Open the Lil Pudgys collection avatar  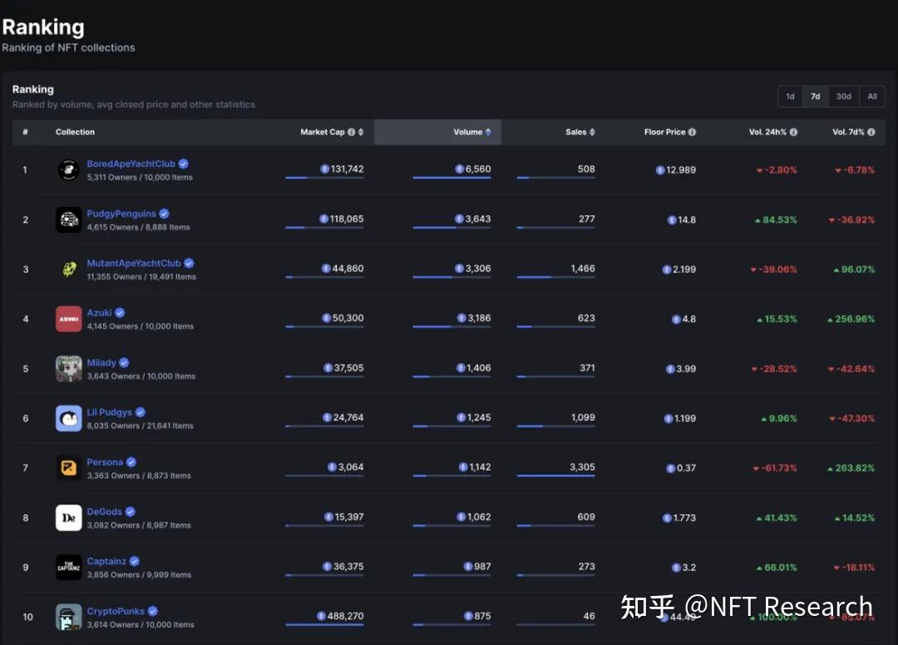(x=69, y=418)
